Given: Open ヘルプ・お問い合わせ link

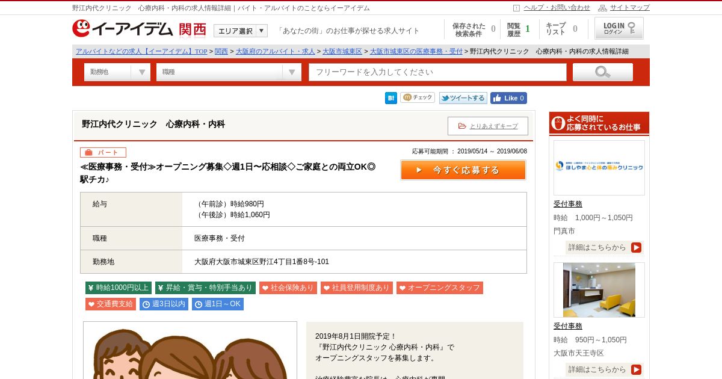Looking at the screenshot, I should click(x=557, y=8).
